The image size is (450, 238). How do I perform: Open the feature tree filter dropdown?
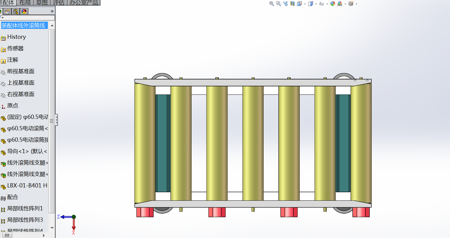point(2,17)
